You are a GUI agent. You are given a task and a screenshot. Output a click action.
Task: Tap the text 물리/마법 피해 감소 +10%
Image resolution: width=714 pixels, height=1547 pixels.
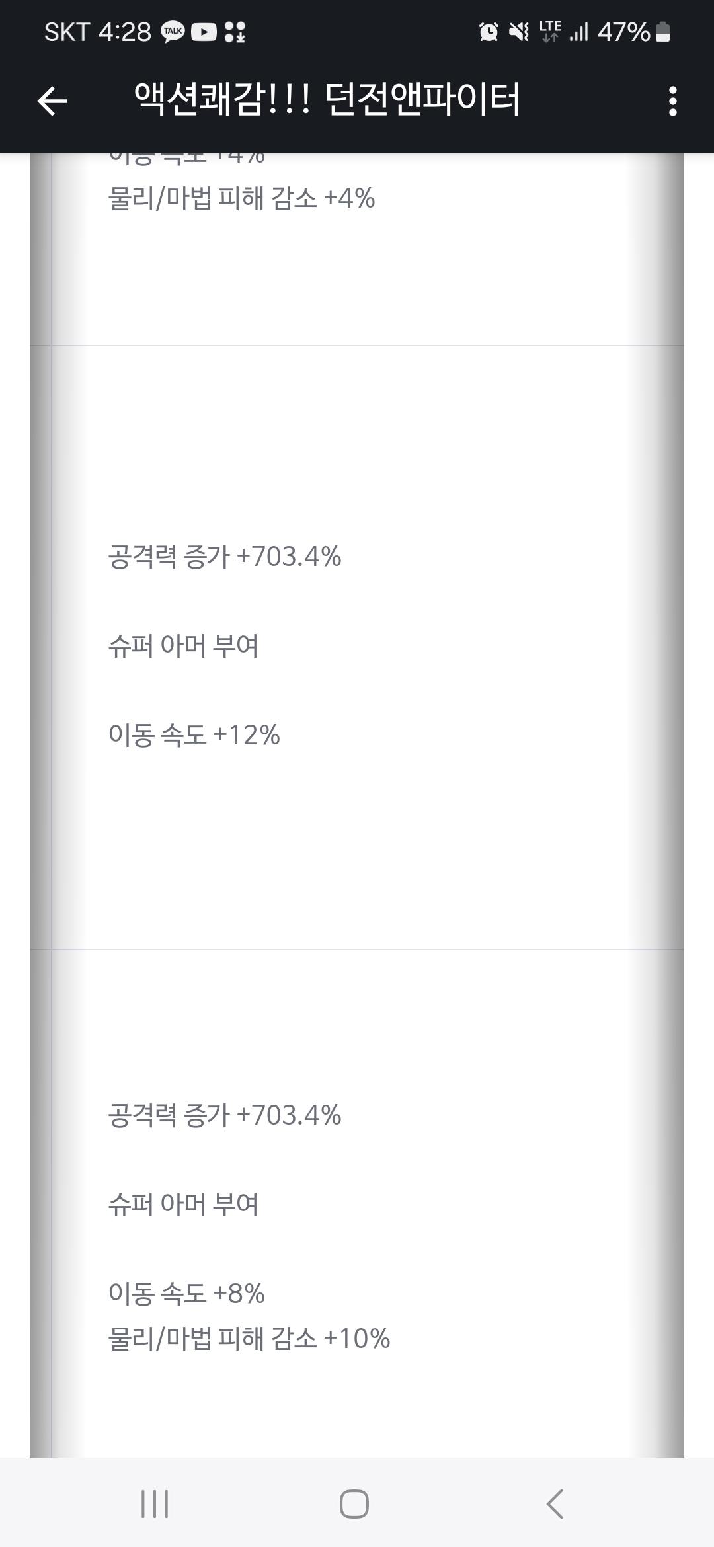(249, 1338)
